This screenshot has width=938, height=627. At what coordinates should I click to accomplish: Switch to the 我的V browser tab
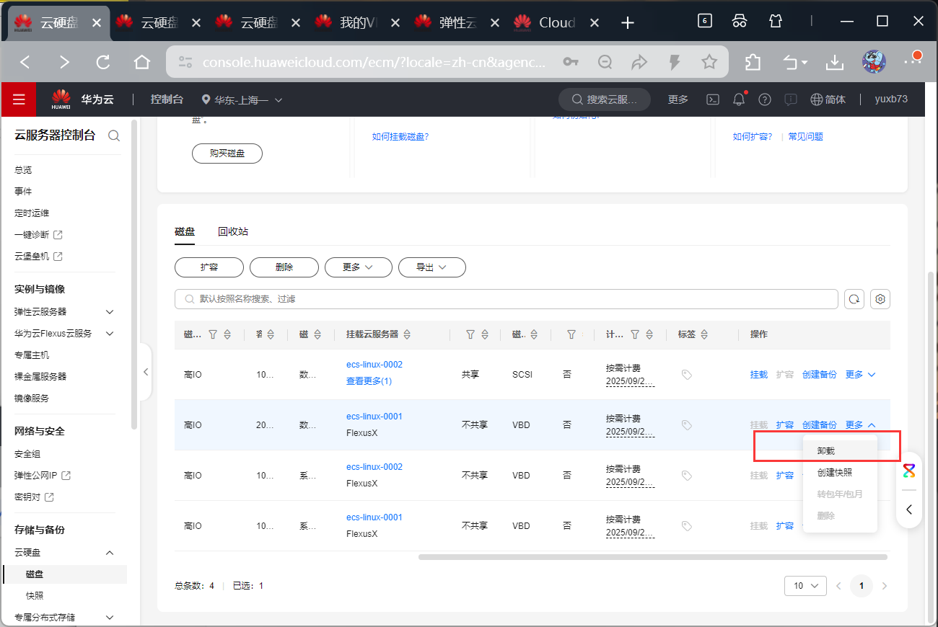(356, 22)
